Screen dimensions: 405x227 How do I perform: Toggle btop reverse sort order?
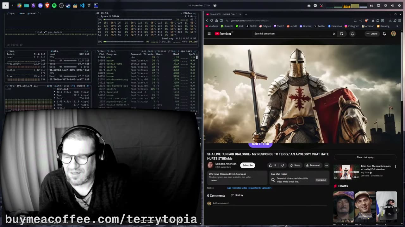pyautogui.click(x=162, y=51)
